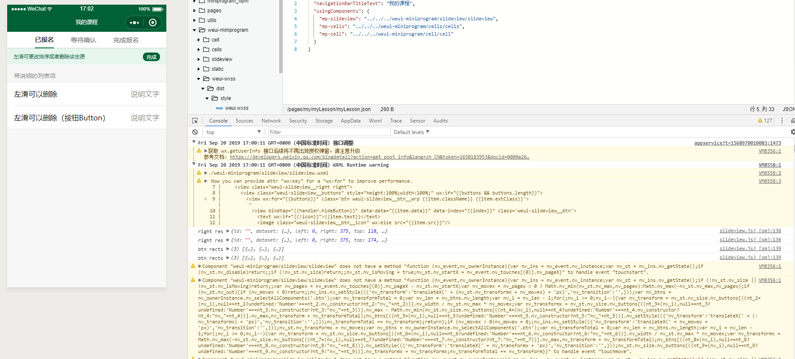Image resolution: width=795 pixels, height=359 pixels.
Task: Open the weui.wxss file icon in tree
Action: [x=219, y=108]
